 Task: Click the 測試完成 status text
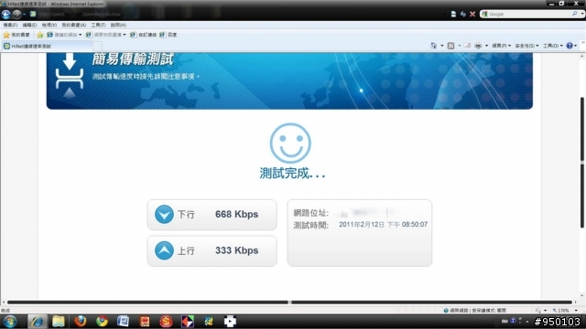click(x=292, y=173)
